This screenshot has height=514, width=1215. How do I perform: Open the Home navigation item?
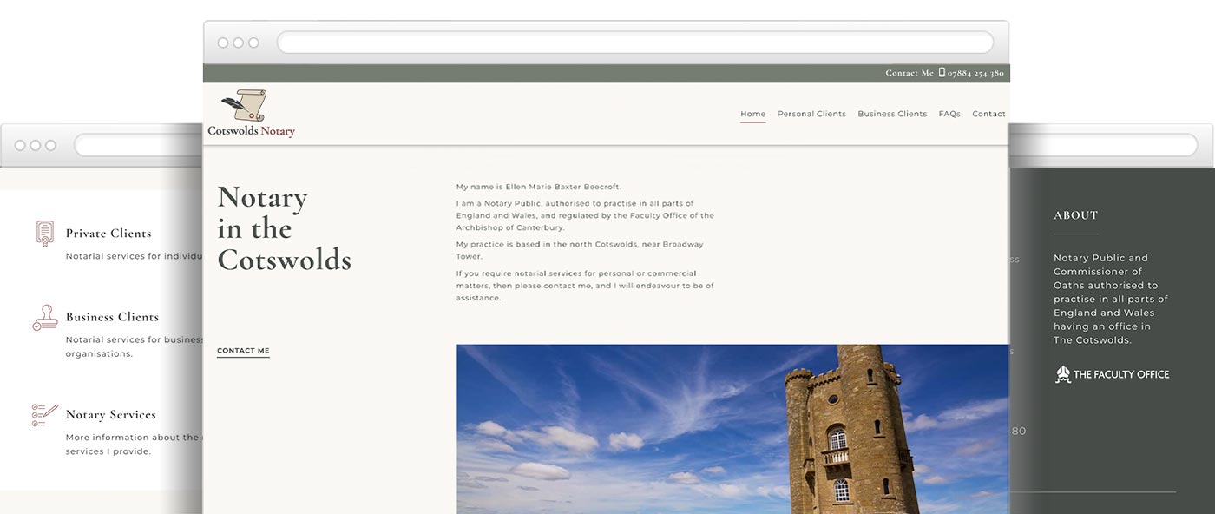click(752, 113)
